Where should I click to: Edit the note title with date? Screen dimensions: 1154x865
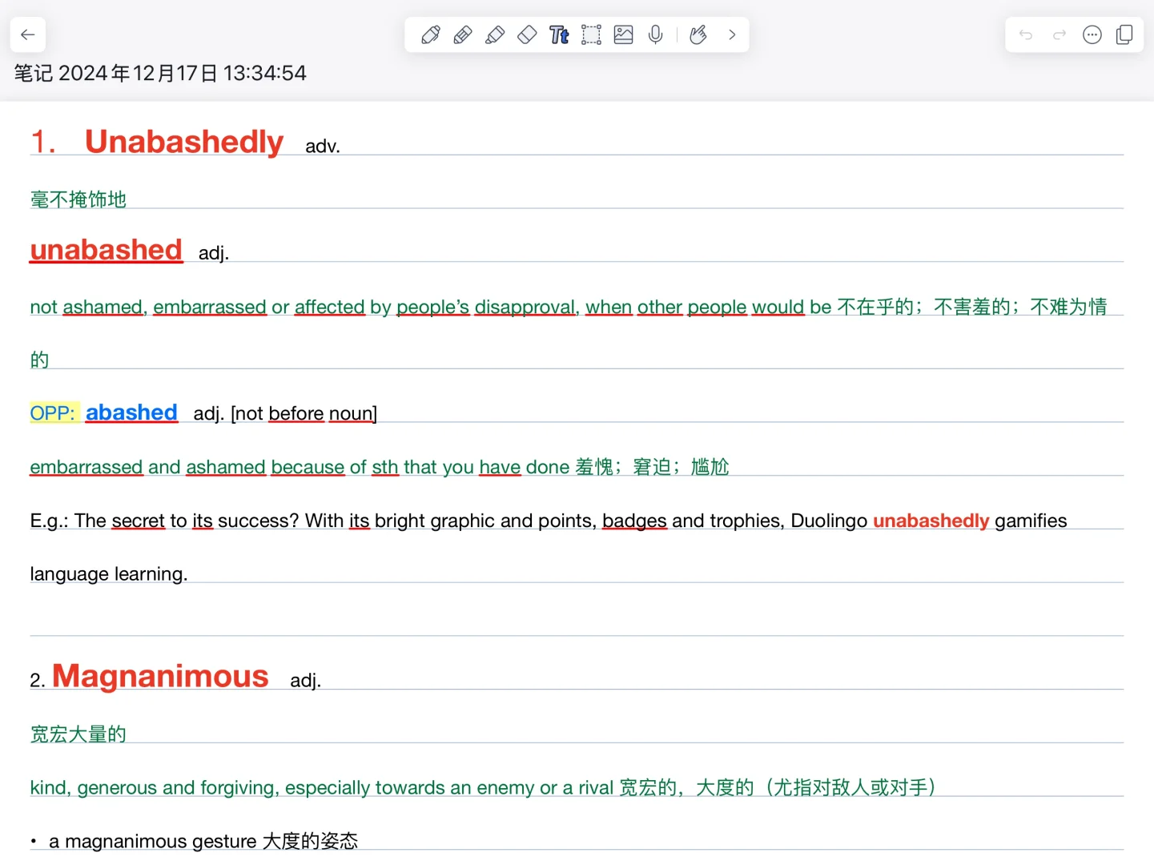(160, 73)
